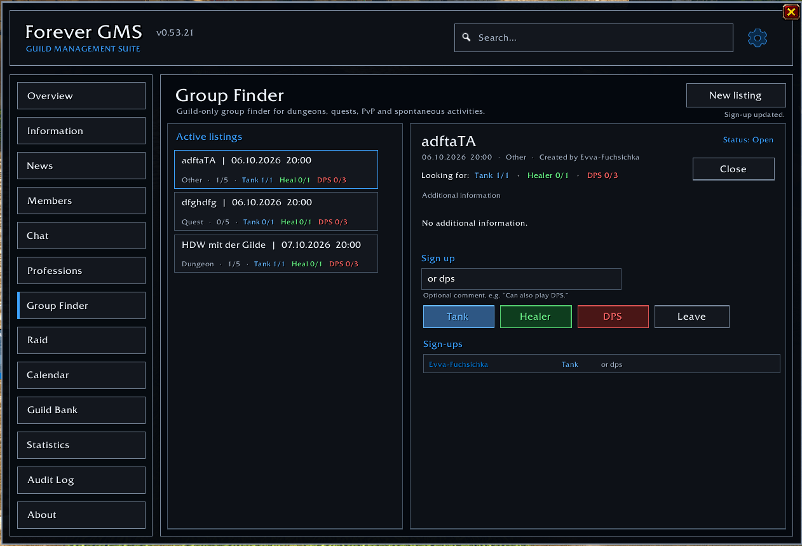Screen dimensions: 802x546
Task: Click DPS 0/3 in the Looking for row
Action: 602,175
